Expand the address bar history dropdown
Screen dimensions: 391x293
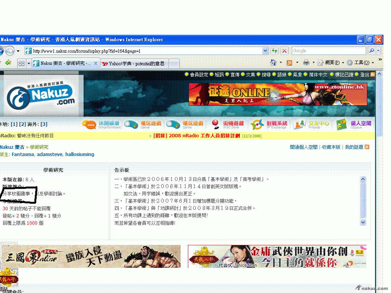(x=265, y=51)
